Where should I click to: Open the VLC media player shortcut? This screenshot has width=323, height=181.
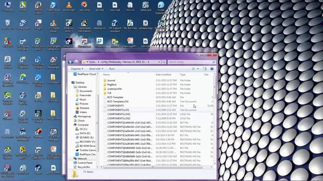pos(53,26)
